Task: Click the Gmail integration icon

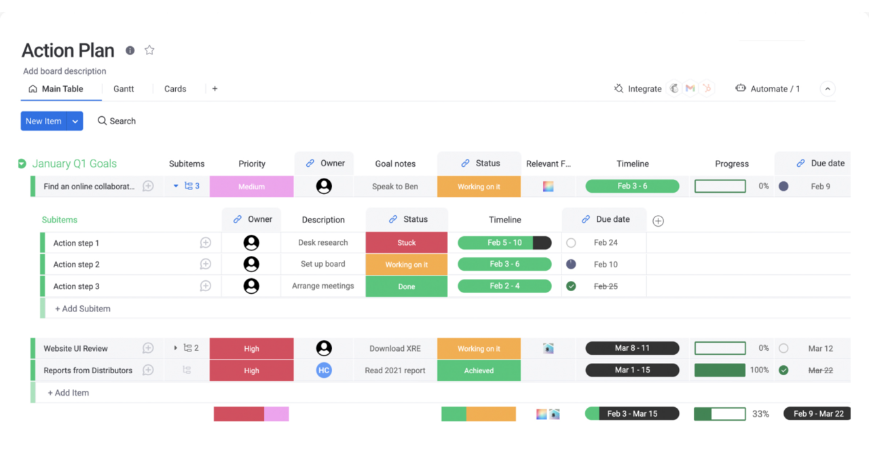Action: click(x=690, y=89)
